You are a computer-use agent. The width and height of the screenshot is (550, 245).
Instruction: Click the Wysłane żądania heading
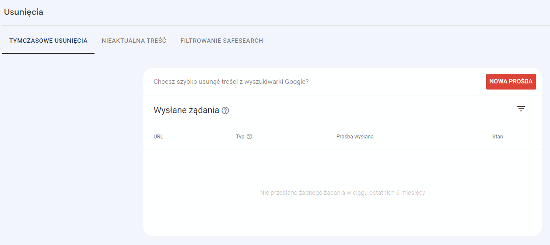point(186,110)
